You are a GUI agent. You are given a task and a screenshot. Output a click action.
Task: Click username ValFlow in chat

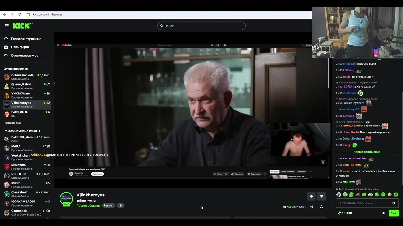pyautogui.click(x=349, y=182)
